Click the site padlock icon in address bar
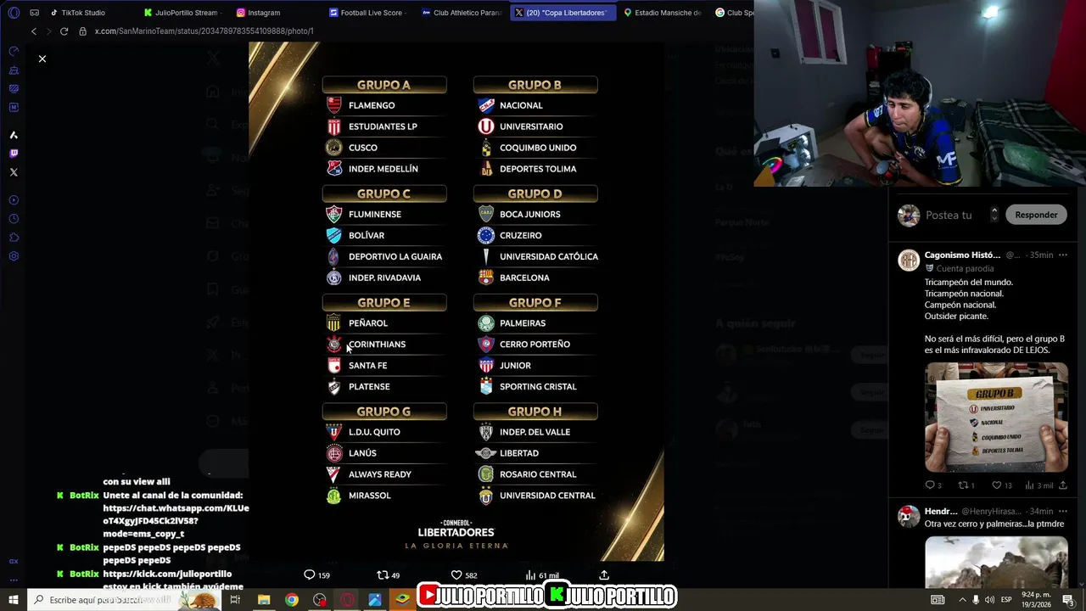This screenshot has width=1086, height=611. (x=83, y=31)
